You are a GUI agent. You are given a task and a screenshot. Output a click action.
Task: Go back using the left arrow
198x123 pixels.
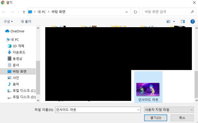point(4,12)
